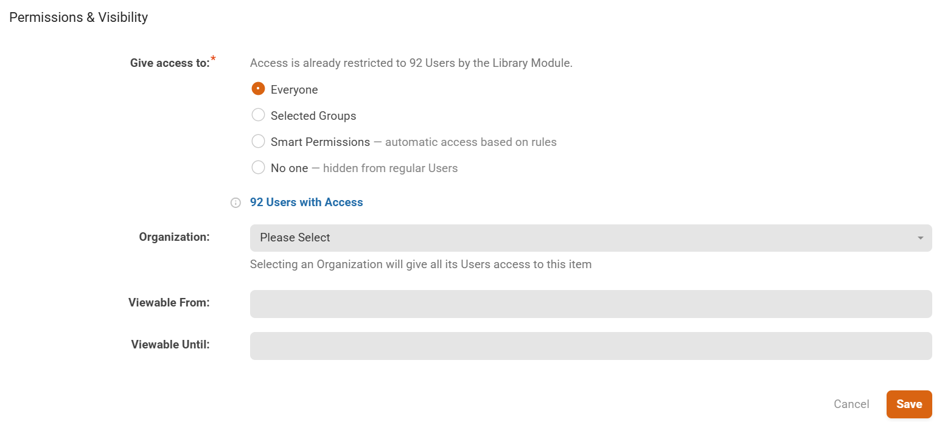The width and height of the screenshot is (945, 422).
Task: Click the 'Selecting an Organization' help text
Action: click(420, 265)
